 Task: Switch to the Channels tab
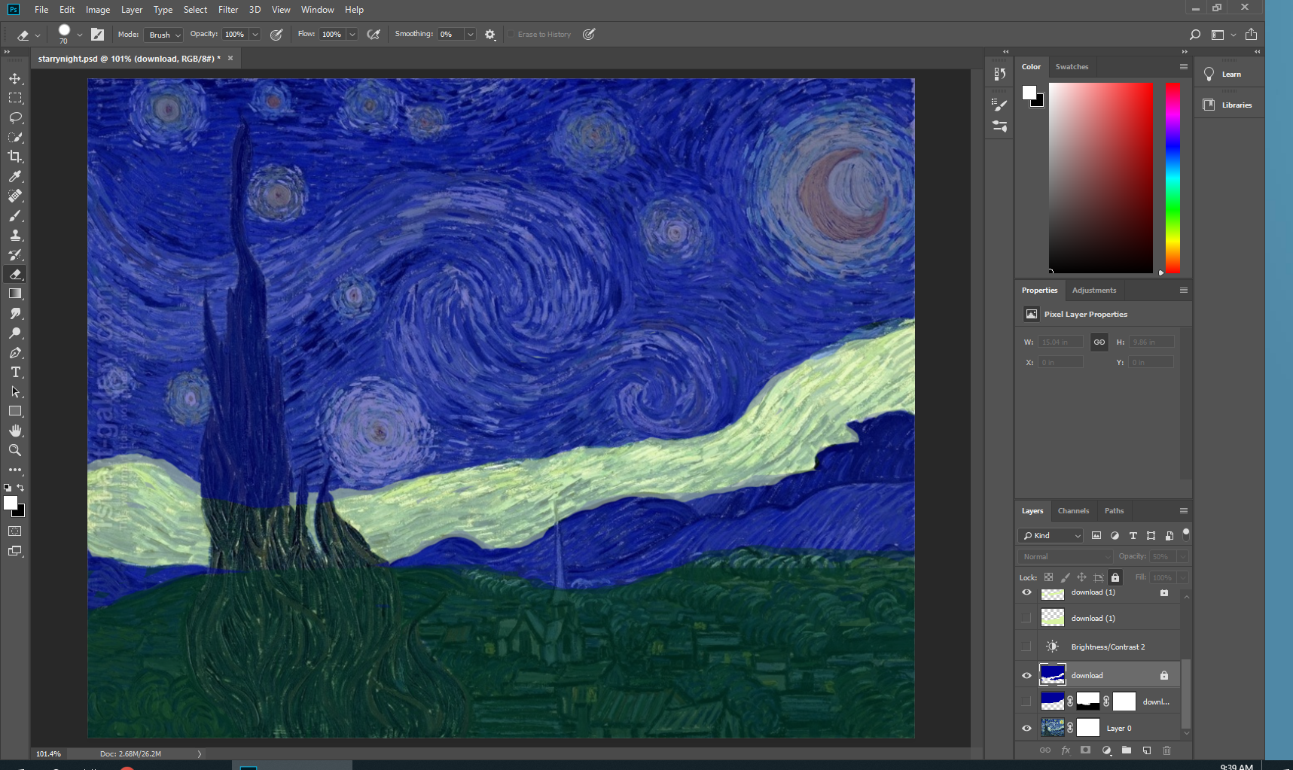pos(1073,511)
